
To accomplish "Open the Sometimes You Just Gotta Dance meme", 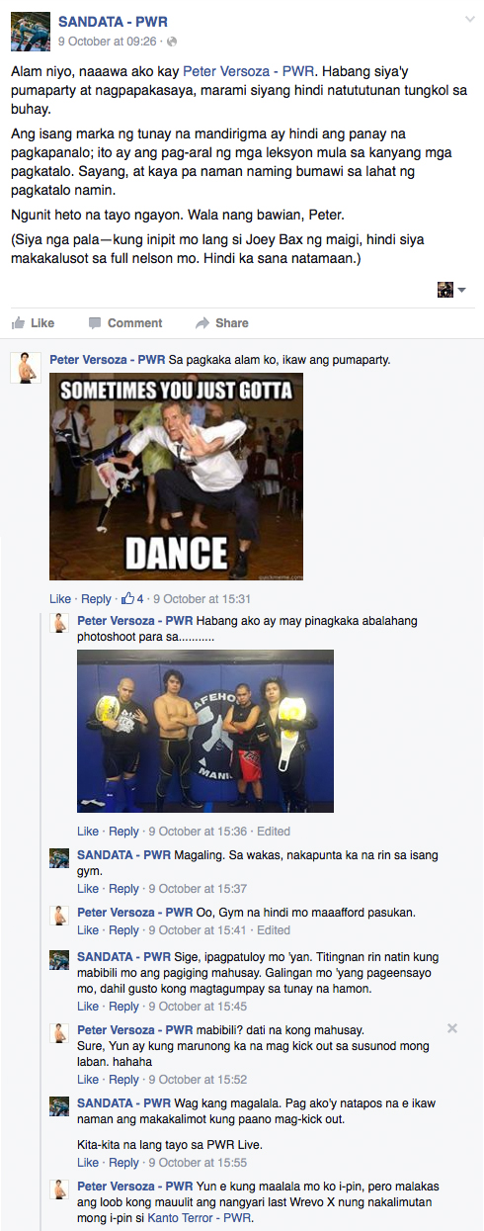I will (177, 477).
